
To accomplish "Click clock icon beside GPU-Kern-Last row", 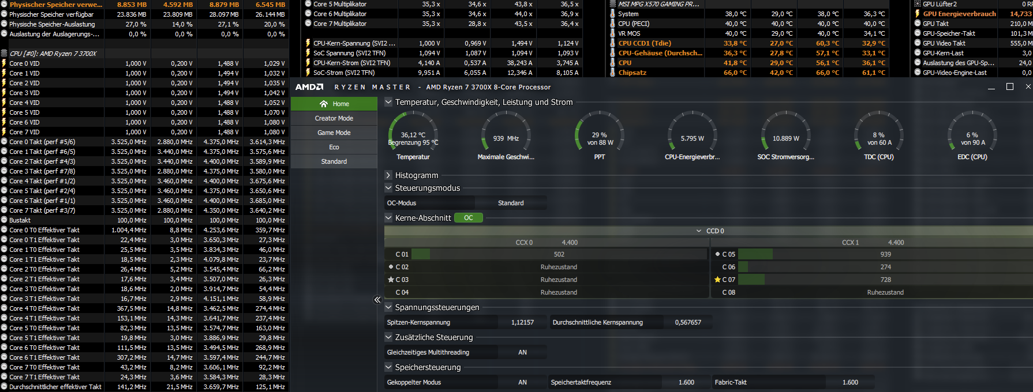I will pos(918,53).
